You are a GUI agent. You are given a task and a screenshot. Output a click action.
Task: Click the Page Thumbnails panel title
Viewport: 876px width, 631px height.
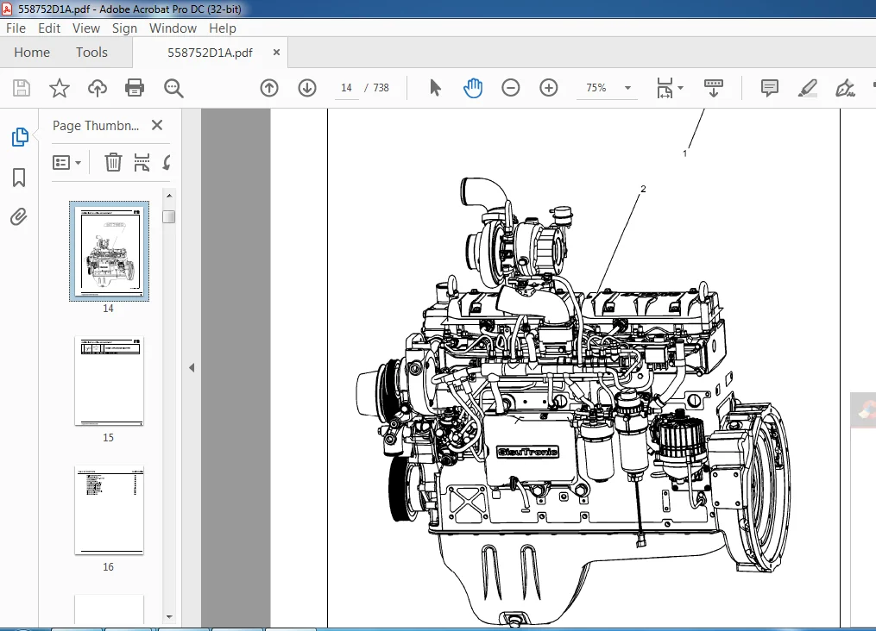point(96,126)
